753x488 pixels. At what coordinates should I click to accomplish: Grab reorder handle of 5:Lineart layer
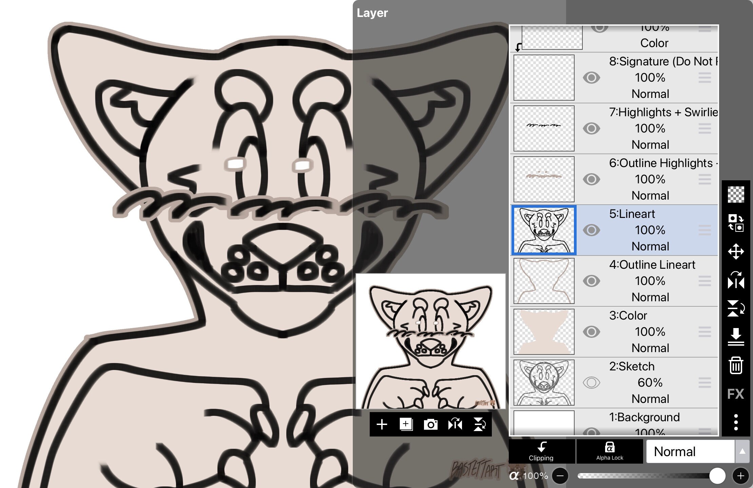click(704, 230)
